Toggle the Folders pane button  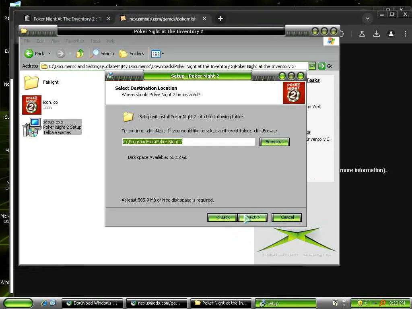(x=132, y=54)
